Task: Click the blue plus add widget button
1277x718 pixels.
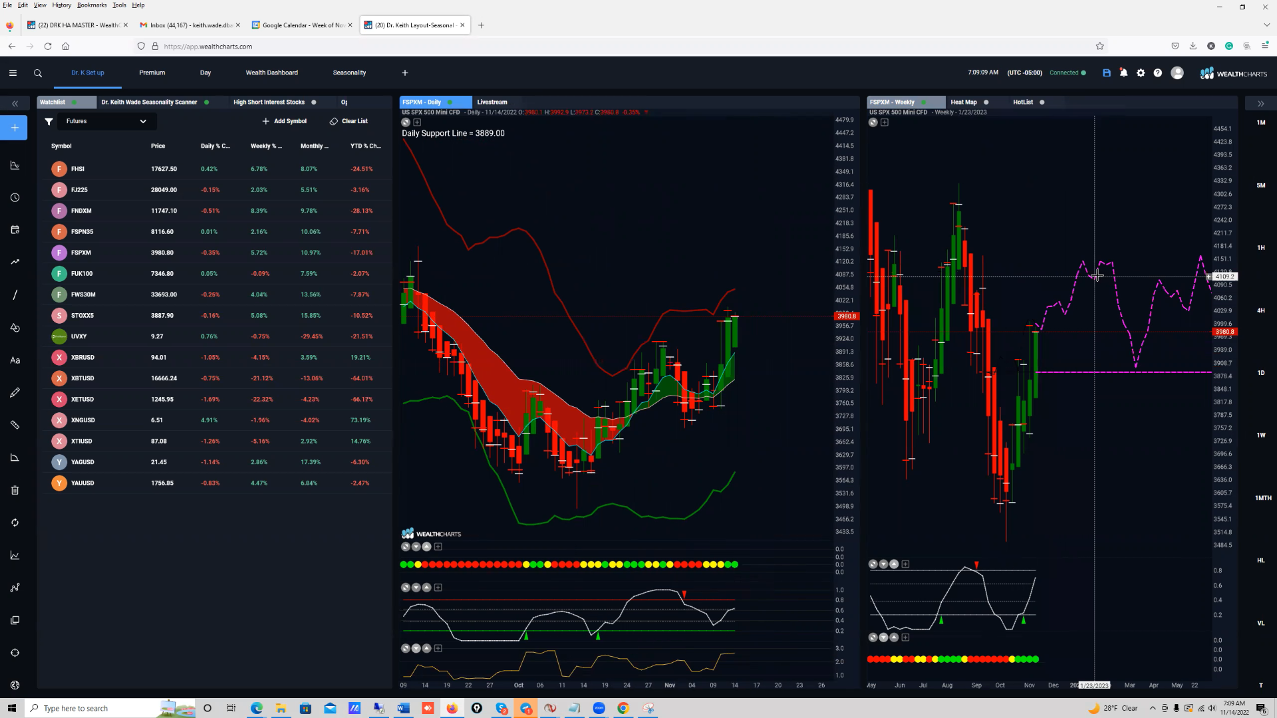Action: coord(14,128)
